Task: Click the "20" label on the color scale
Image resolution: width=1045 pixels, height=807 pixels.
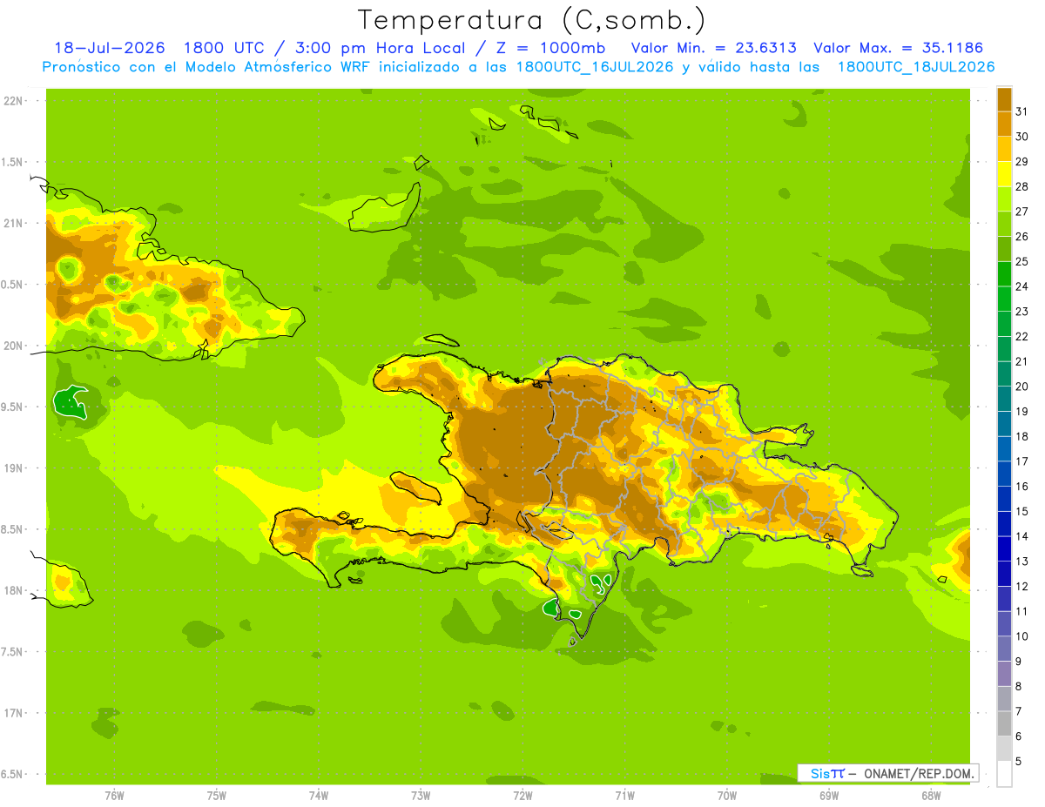Action: pos(1021,386)
